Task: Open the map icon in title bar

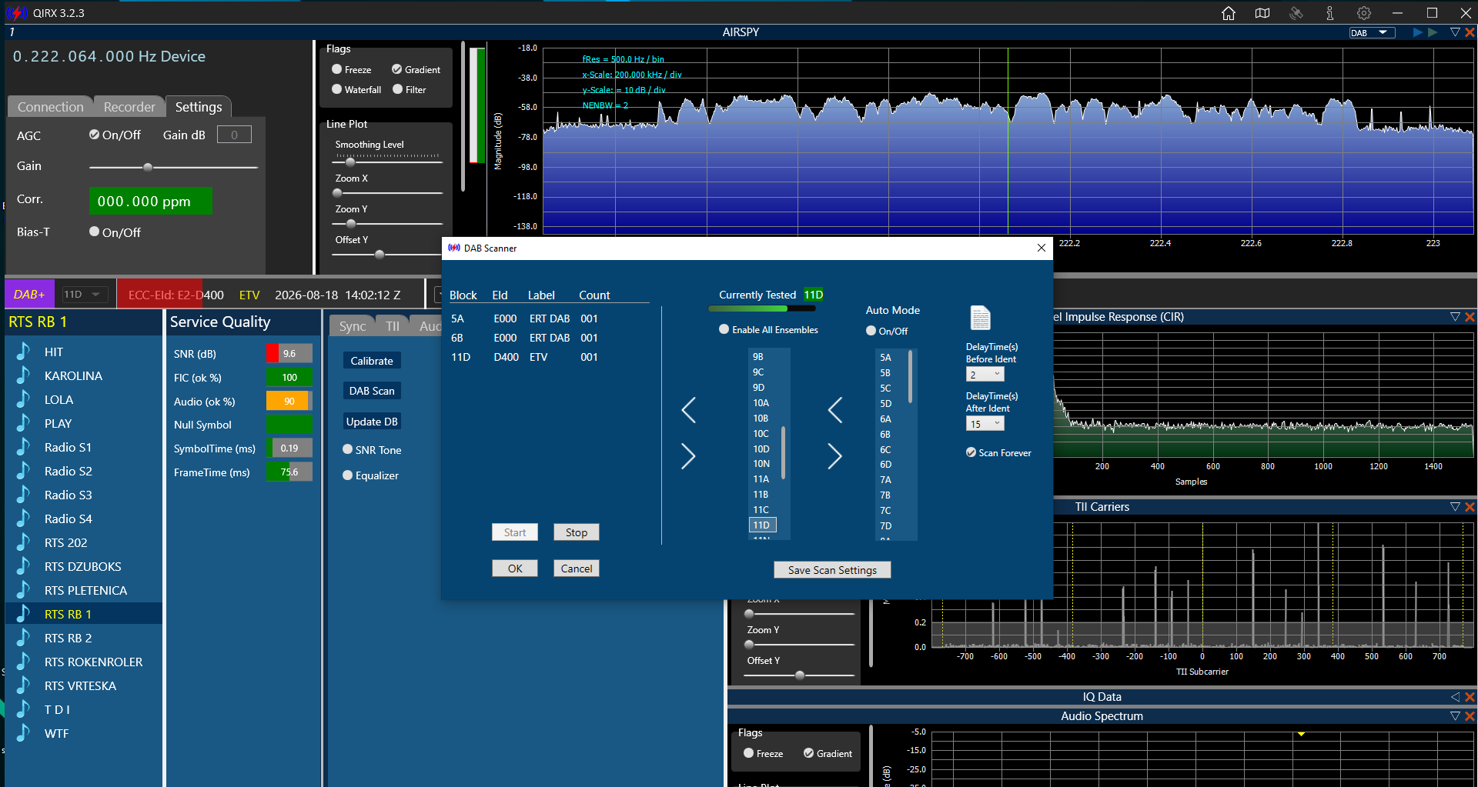Action: click(1262, 13)
